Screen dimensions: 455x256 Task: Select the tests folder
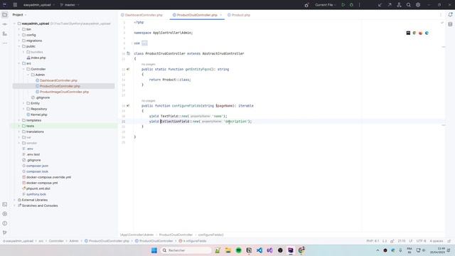[30, 126]
